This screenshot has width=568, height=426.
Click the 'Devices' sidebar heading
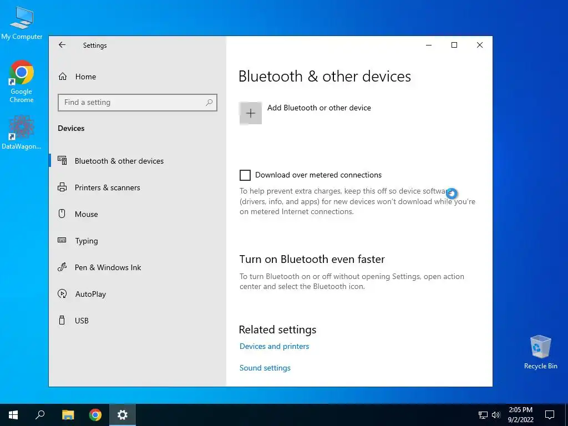71,128
